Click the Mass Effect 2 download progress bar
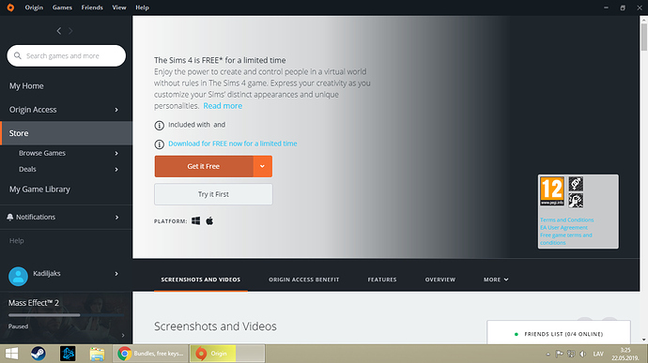This screenshot has width=648, height=363. pos(66,315)
